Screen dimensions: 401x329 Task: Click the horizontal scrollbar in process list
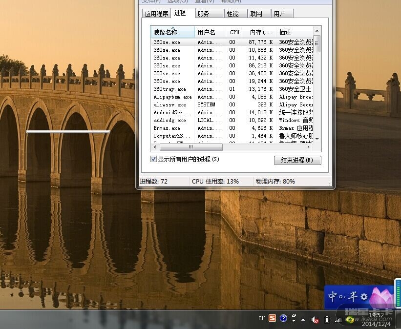pos(190,147)
